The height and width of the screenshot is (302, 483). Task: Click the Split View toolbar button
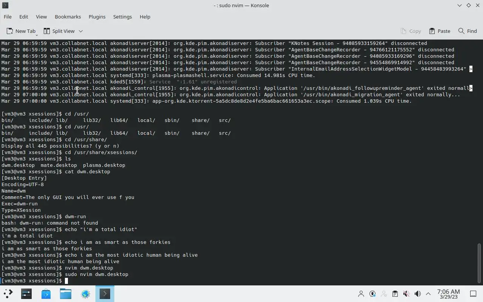pos(59,31)
